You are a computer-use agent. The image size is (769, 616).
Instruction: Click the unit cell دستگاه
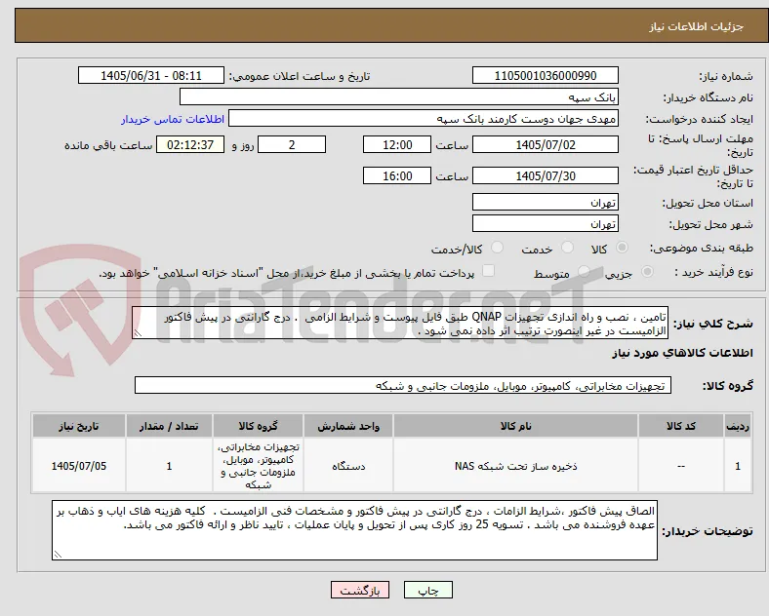pyautogui.click(x=348, y=466)
